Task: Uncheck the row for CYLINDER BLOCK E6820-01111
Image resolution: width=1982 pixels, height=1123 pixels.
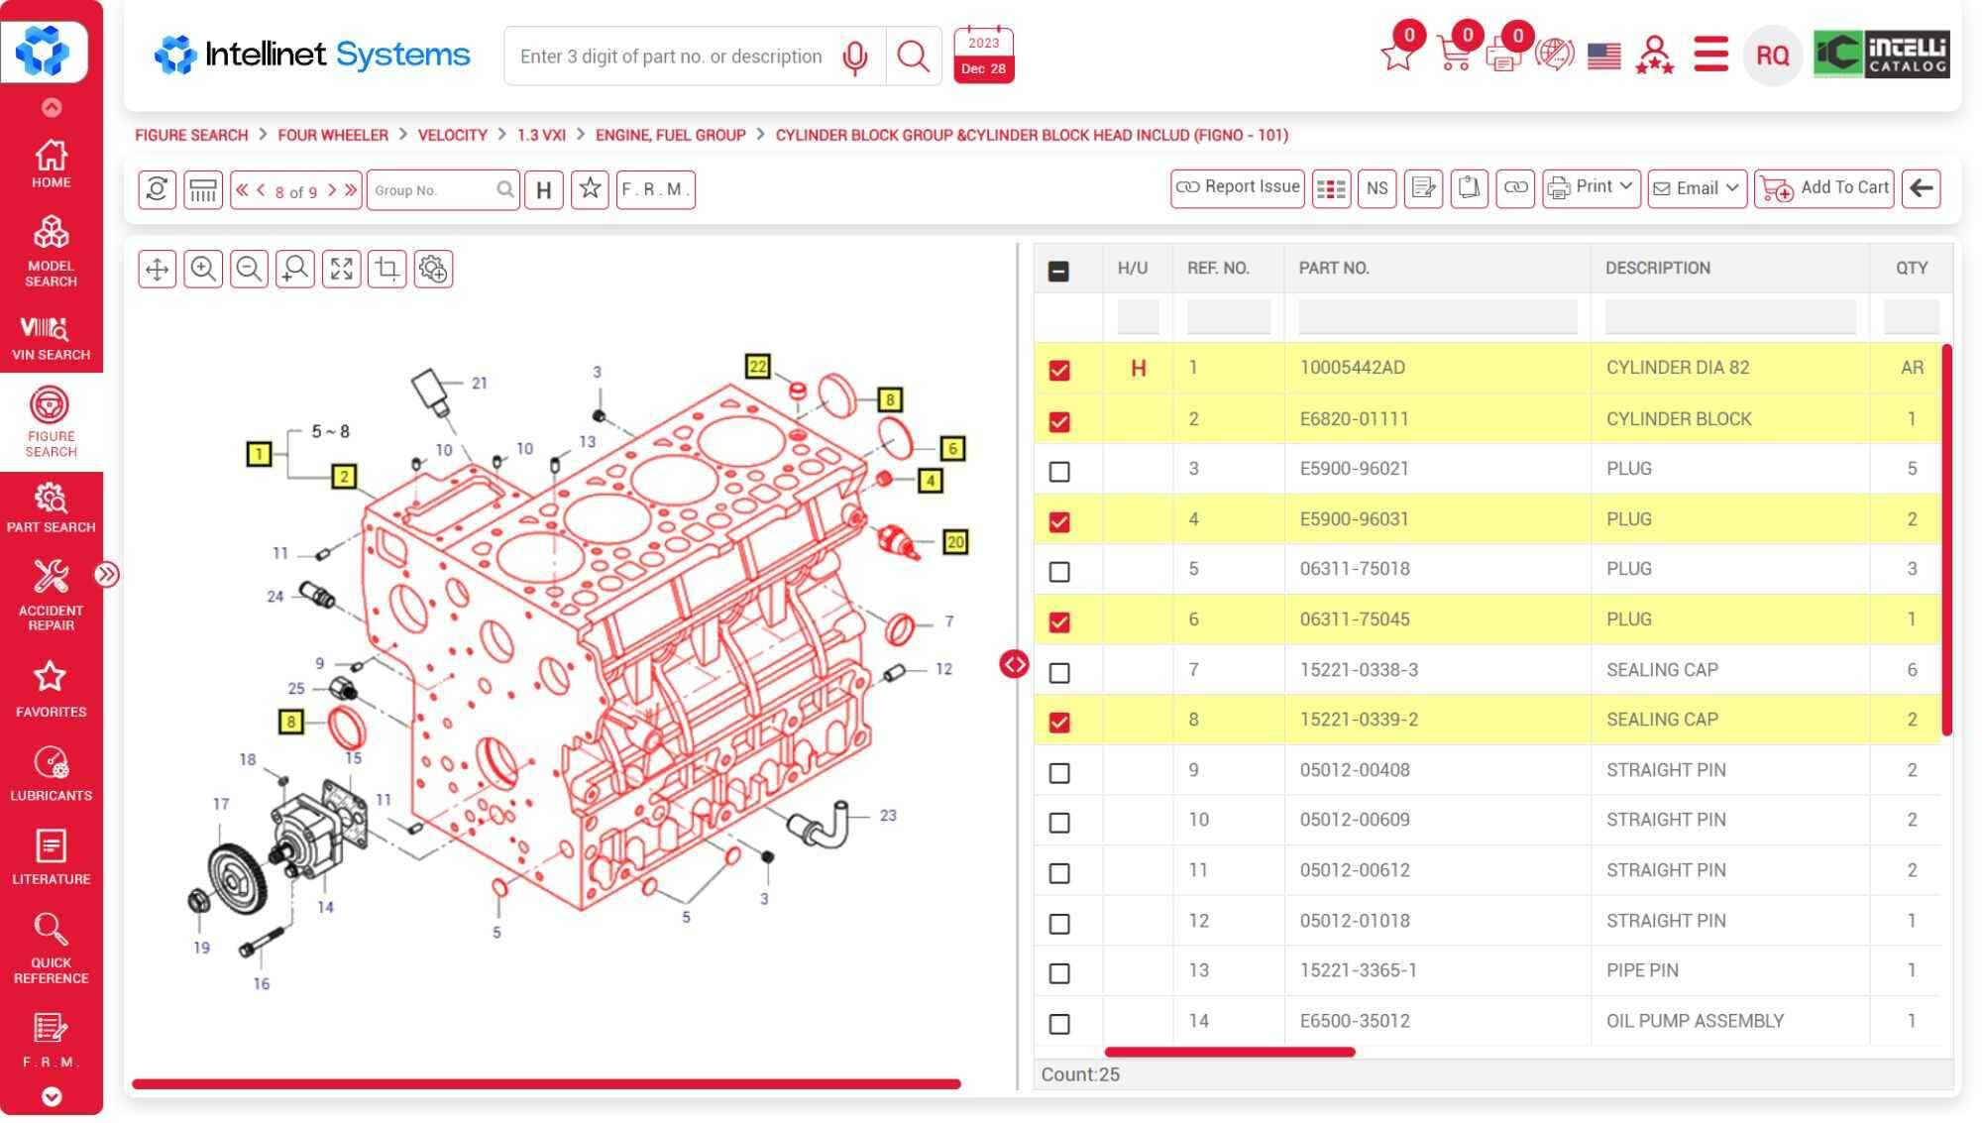Action: coord(1060,421)
